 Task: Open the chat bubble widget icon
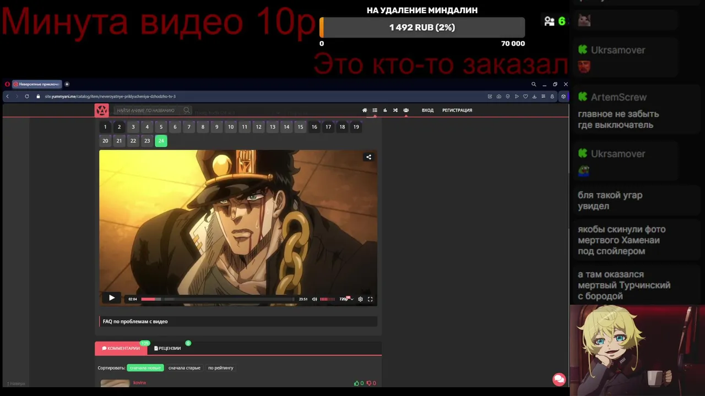(x=559, y=379)
